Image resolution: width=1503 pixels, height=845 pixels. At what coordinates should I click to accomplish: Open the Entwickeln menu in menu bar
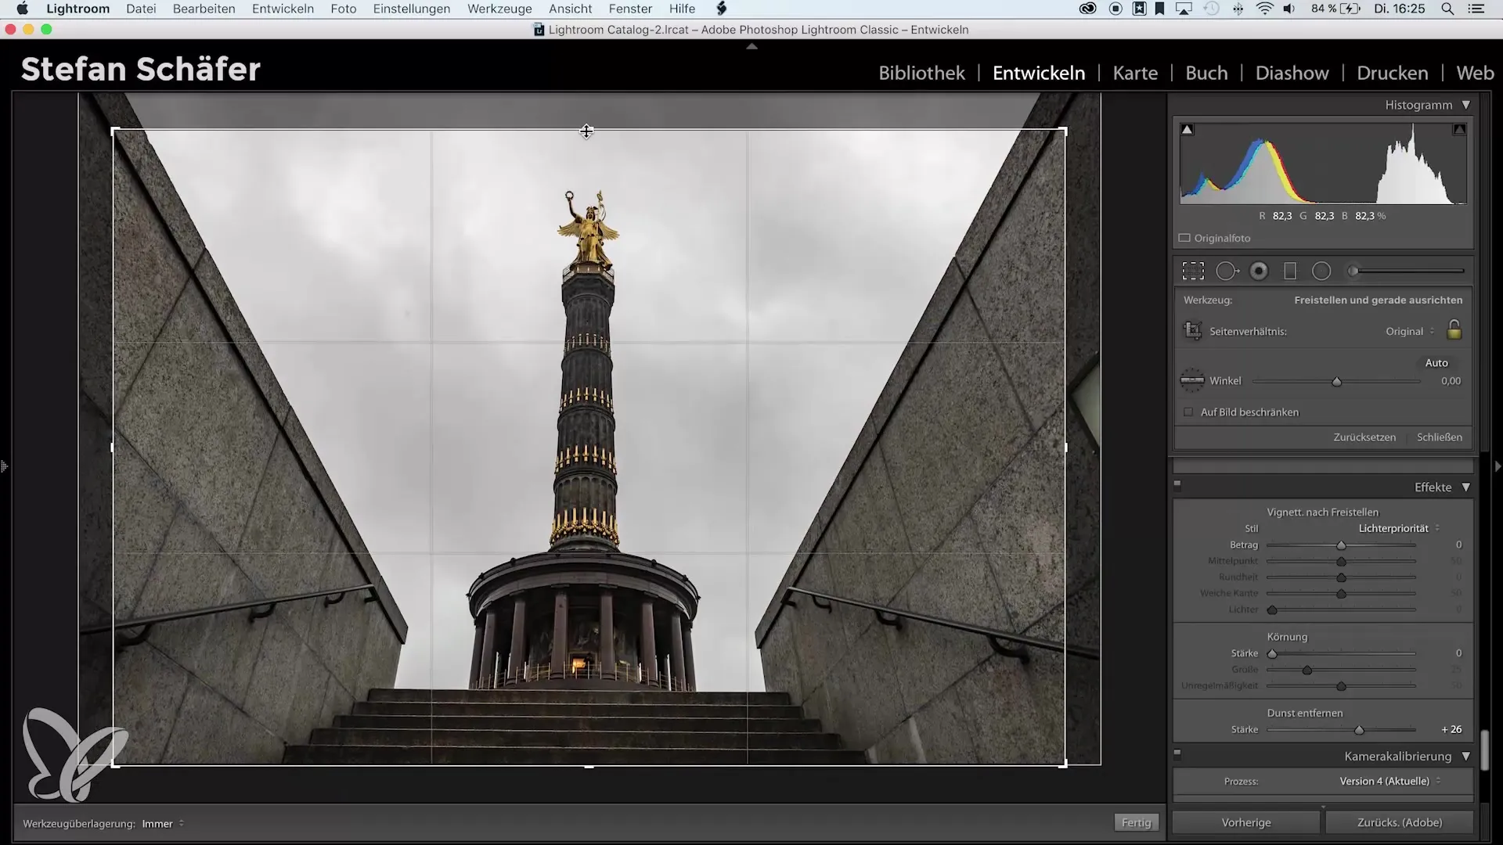point(283,9)
